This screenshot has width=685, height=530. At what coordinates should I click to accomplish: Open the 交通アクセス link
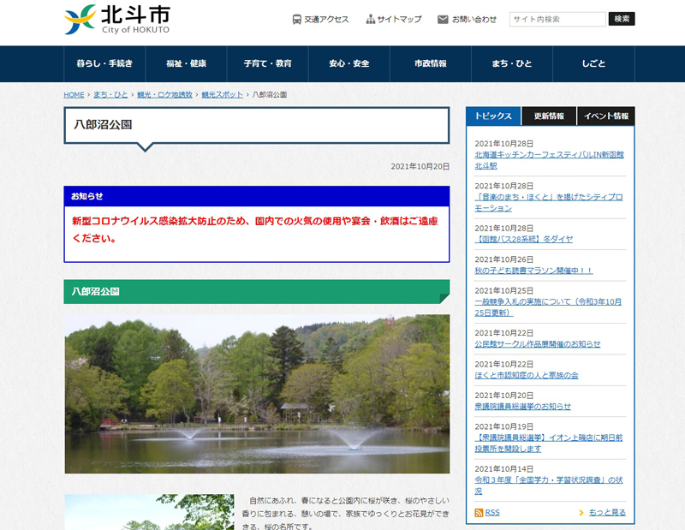pyautogui.click(x=326, y=19)
